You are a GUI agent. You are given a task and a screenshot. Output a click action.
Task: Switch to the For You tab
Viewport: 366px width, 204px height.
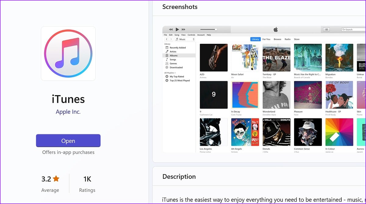pos(266,39)
